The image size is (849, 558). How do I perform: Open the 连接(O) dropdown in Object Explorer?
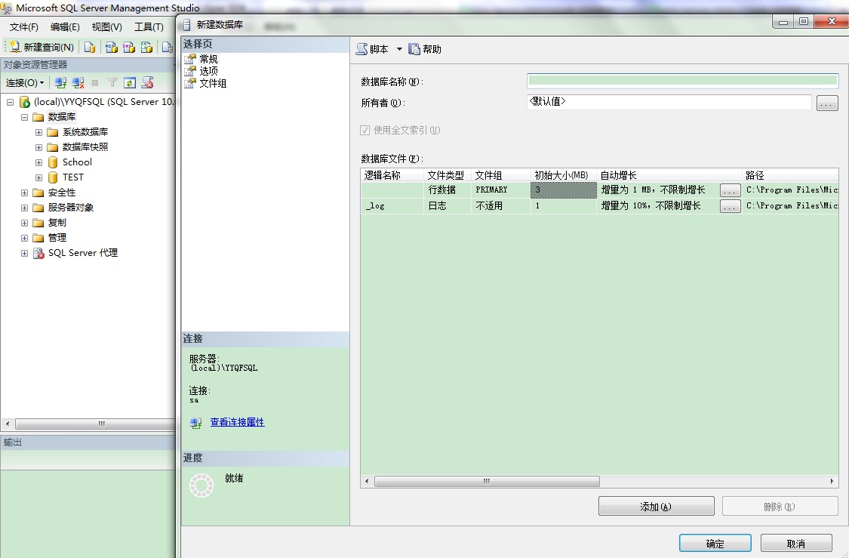[26, 82]
